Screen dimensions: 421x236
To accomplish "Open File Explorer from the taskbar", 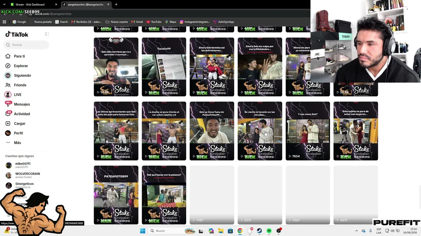I will [x=221, y=231].
